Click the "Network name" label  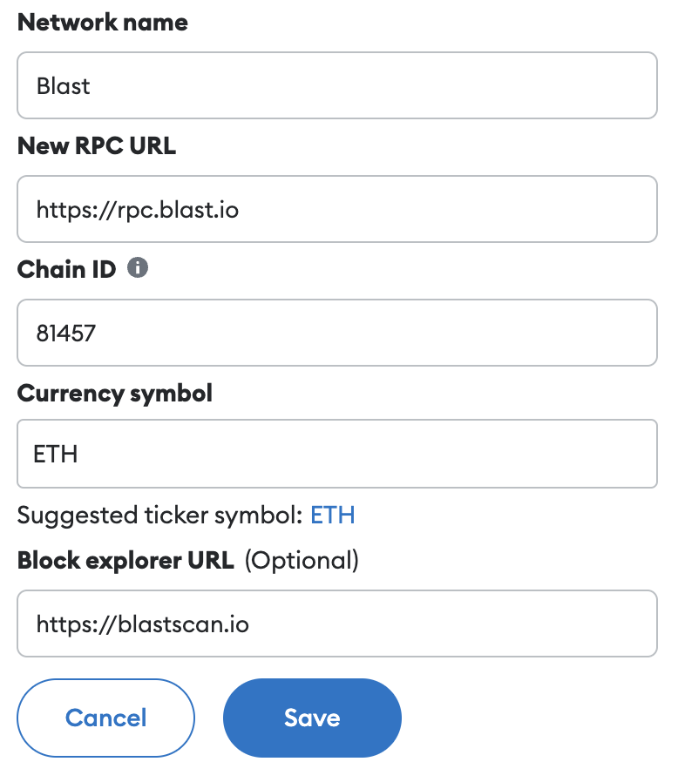[x=103, y=23]
